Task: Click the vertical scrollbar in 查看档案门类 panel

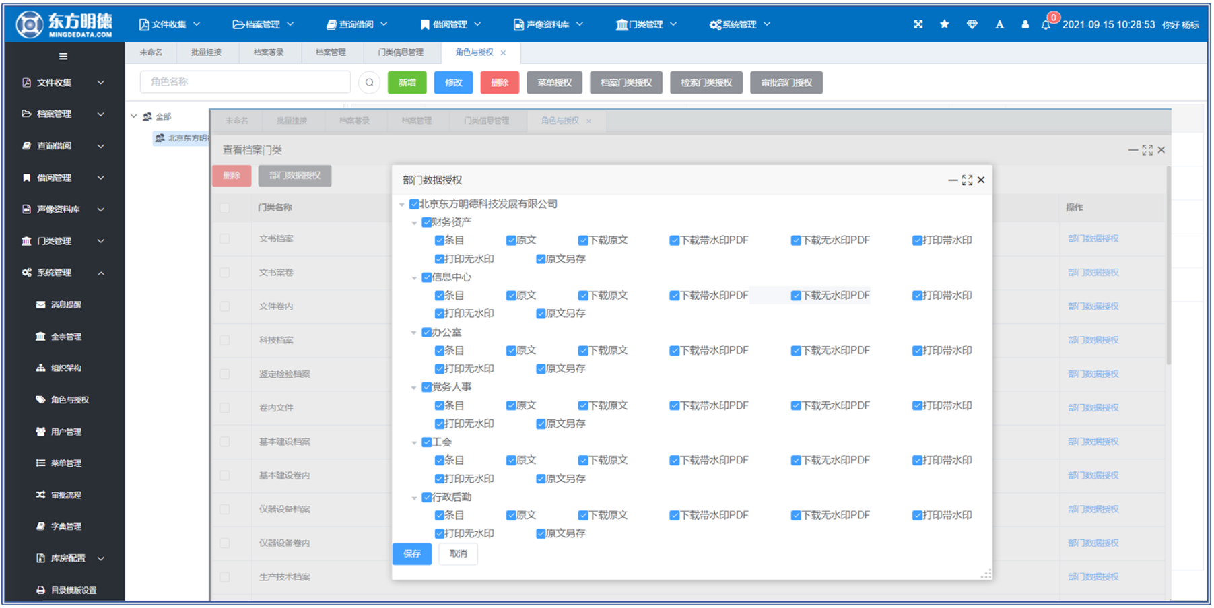Action: (1168, 269)
